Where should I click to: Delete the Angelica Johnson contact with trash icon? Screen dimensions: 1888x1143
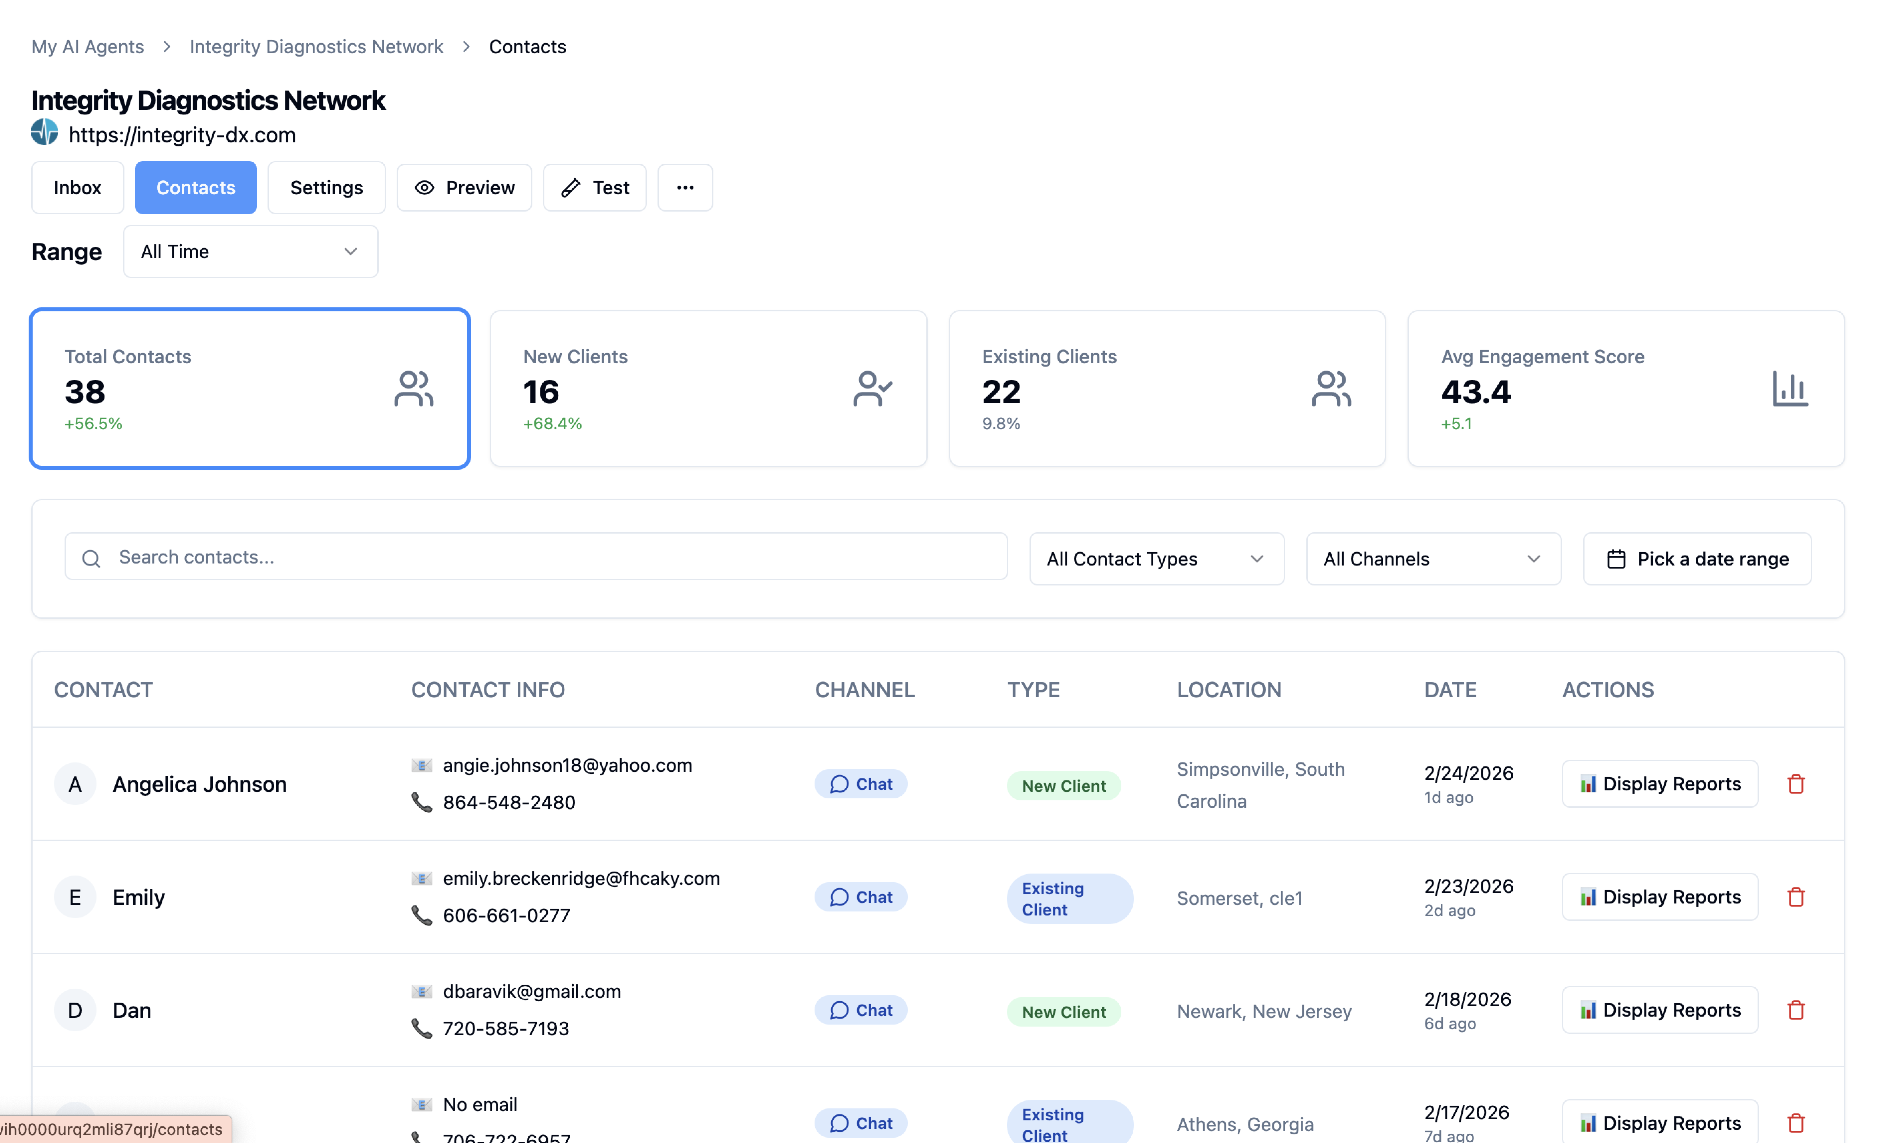1796,784
